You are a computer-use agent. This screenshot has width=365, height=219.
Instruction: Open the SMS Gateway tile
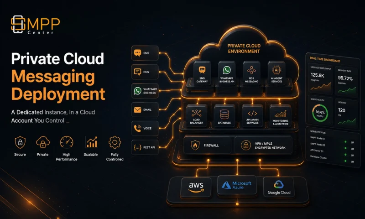202,73
